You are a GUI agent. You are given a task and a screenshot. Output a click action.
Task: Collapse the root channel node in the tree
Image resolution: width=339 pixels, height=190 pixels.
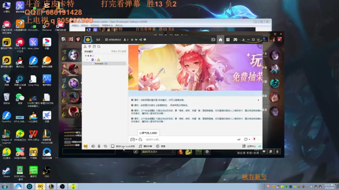click(x=86, y=56)
